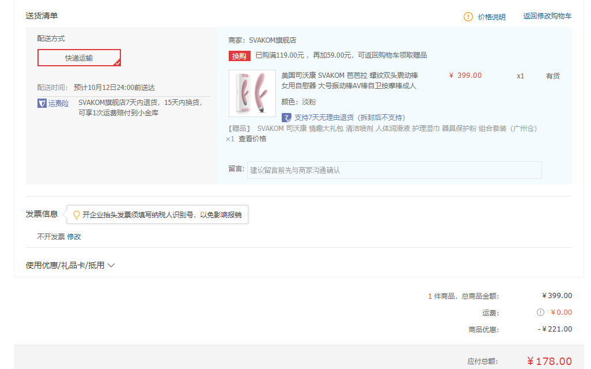Viewport: 591px width, 369px height.
Task: Click the 1 件商品，总商品金额 label
Action: click(463, 296)
